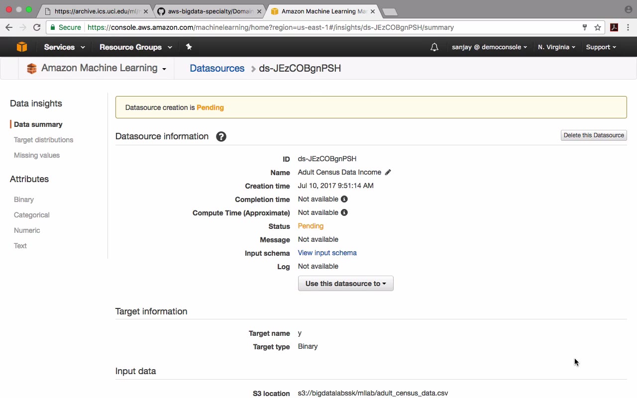This screenshot has width=637, height=398.
Task: Switch to the aws-bigdata-specialty GitHub tab
Action: [210, 11]
